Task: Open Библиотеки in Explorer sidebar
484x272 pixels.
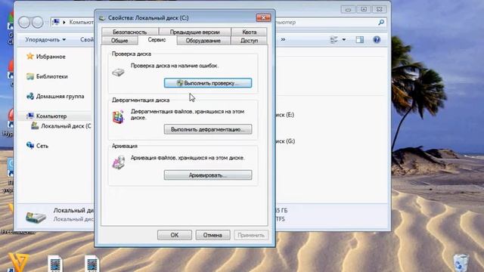Action: [x=52, y=76]
